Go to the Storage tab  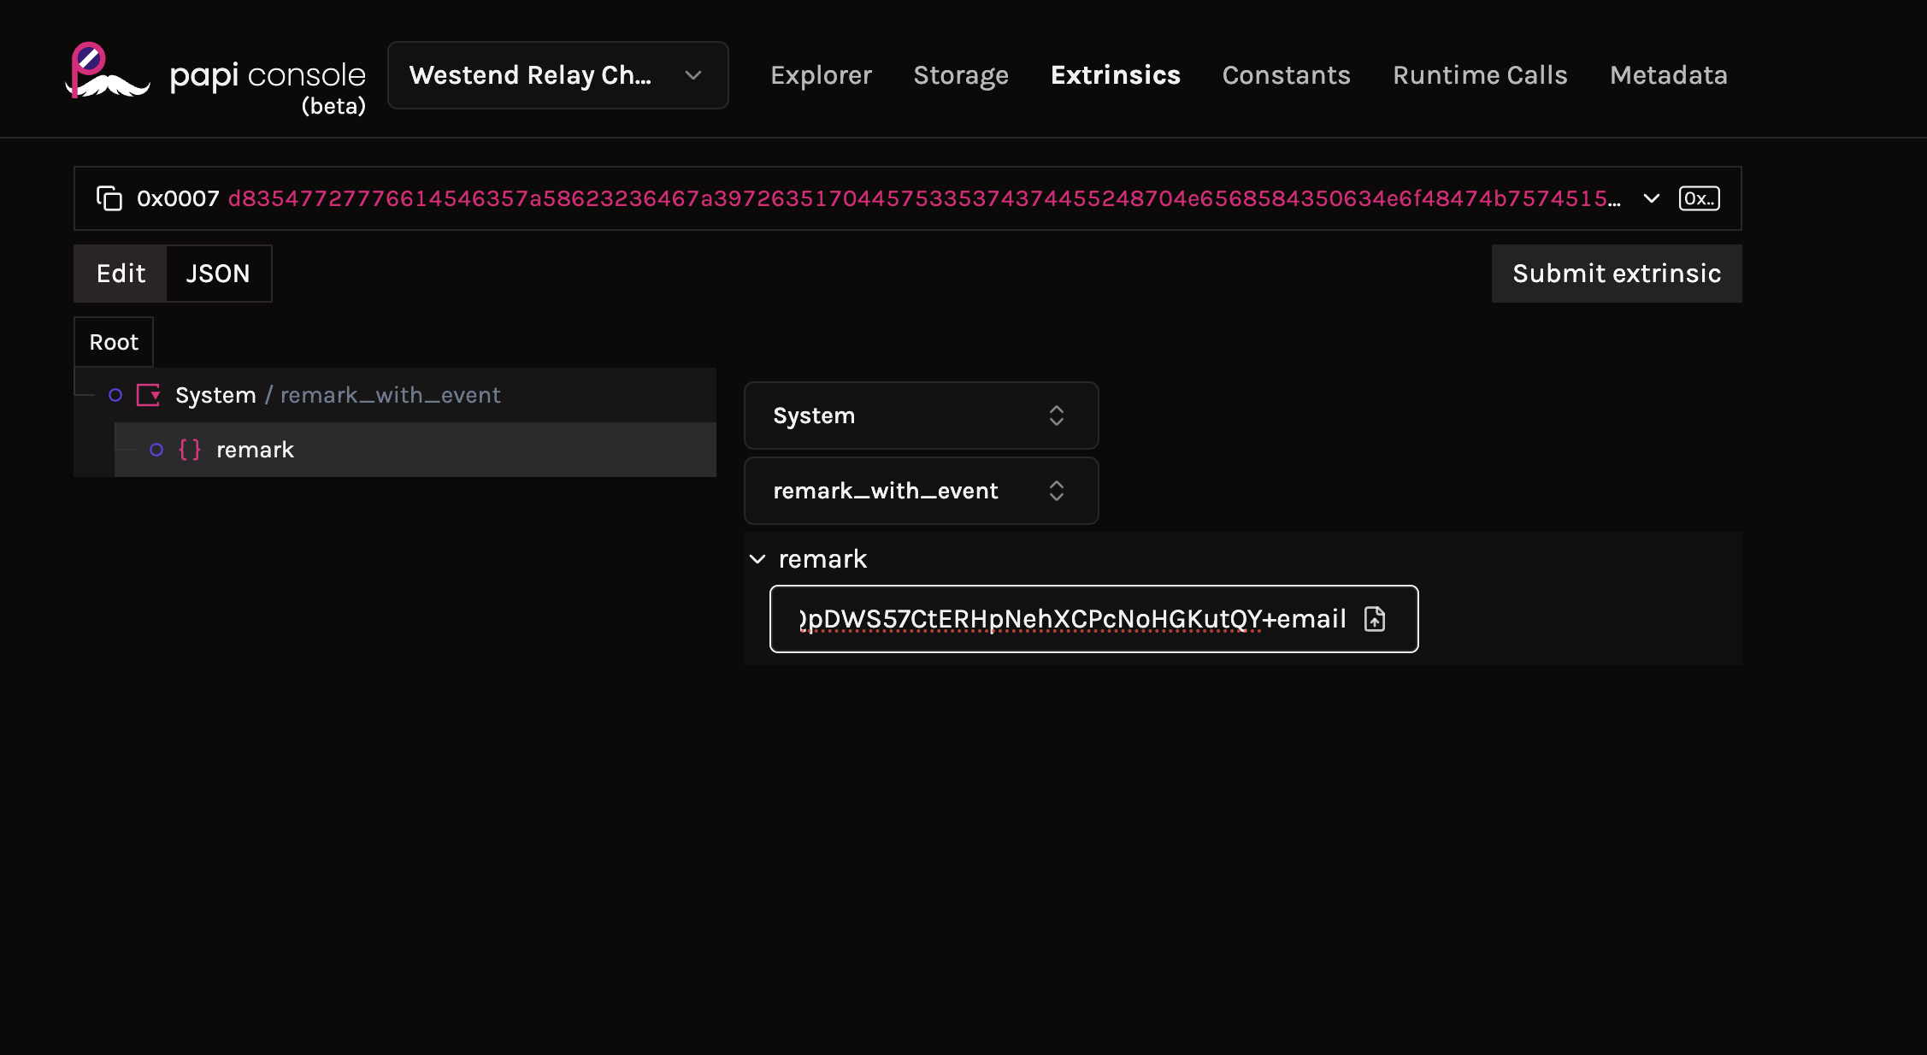961,75
